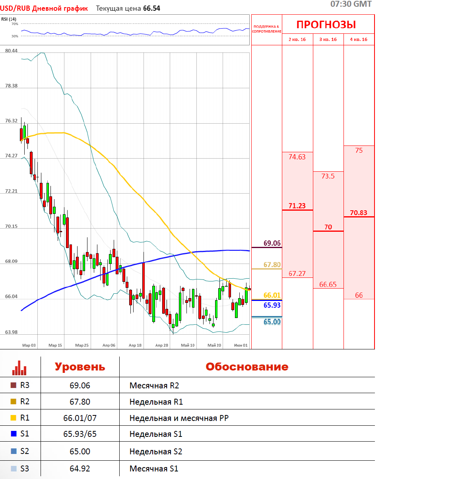The width and height of the screenshot is (458, 479).
Task: Select the RSI (14) indicator label
Action: point(9,19)
